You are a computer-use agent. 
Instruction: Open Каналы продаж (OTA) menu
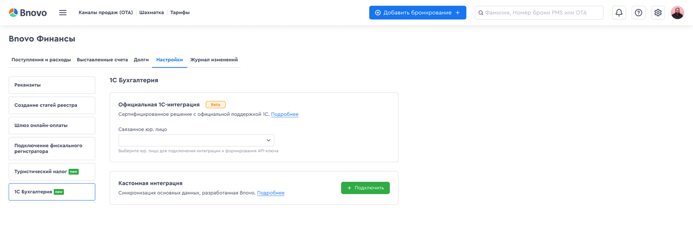(106, 13)
